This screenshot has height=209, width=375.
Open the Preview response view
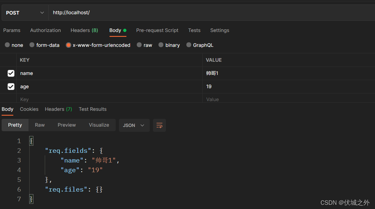(x=66, y=125)
